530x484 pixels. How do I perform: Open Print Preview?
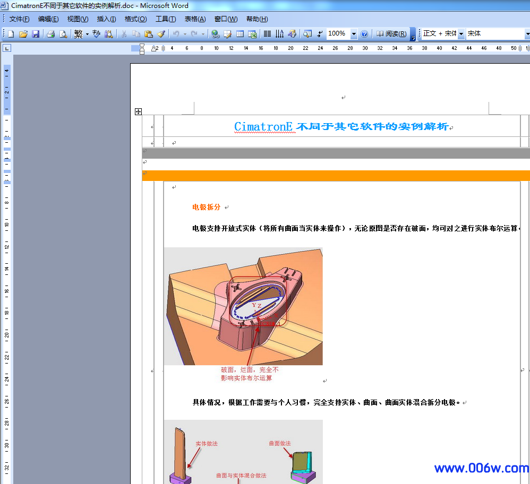[x=63, y=34]
